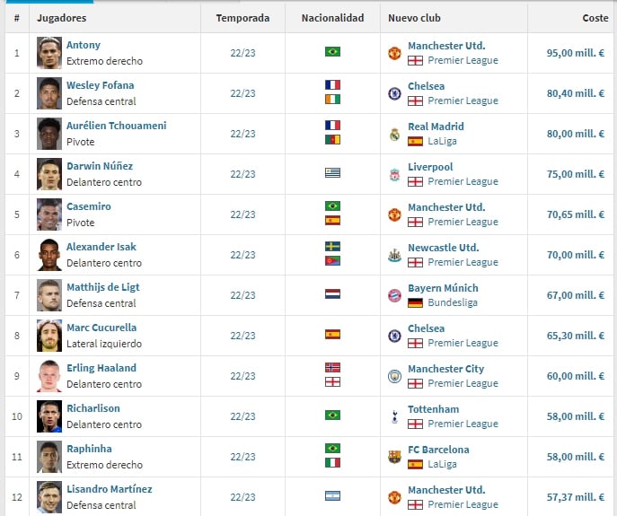Click the Bayern Múnich club crest icon

(394, 295)
